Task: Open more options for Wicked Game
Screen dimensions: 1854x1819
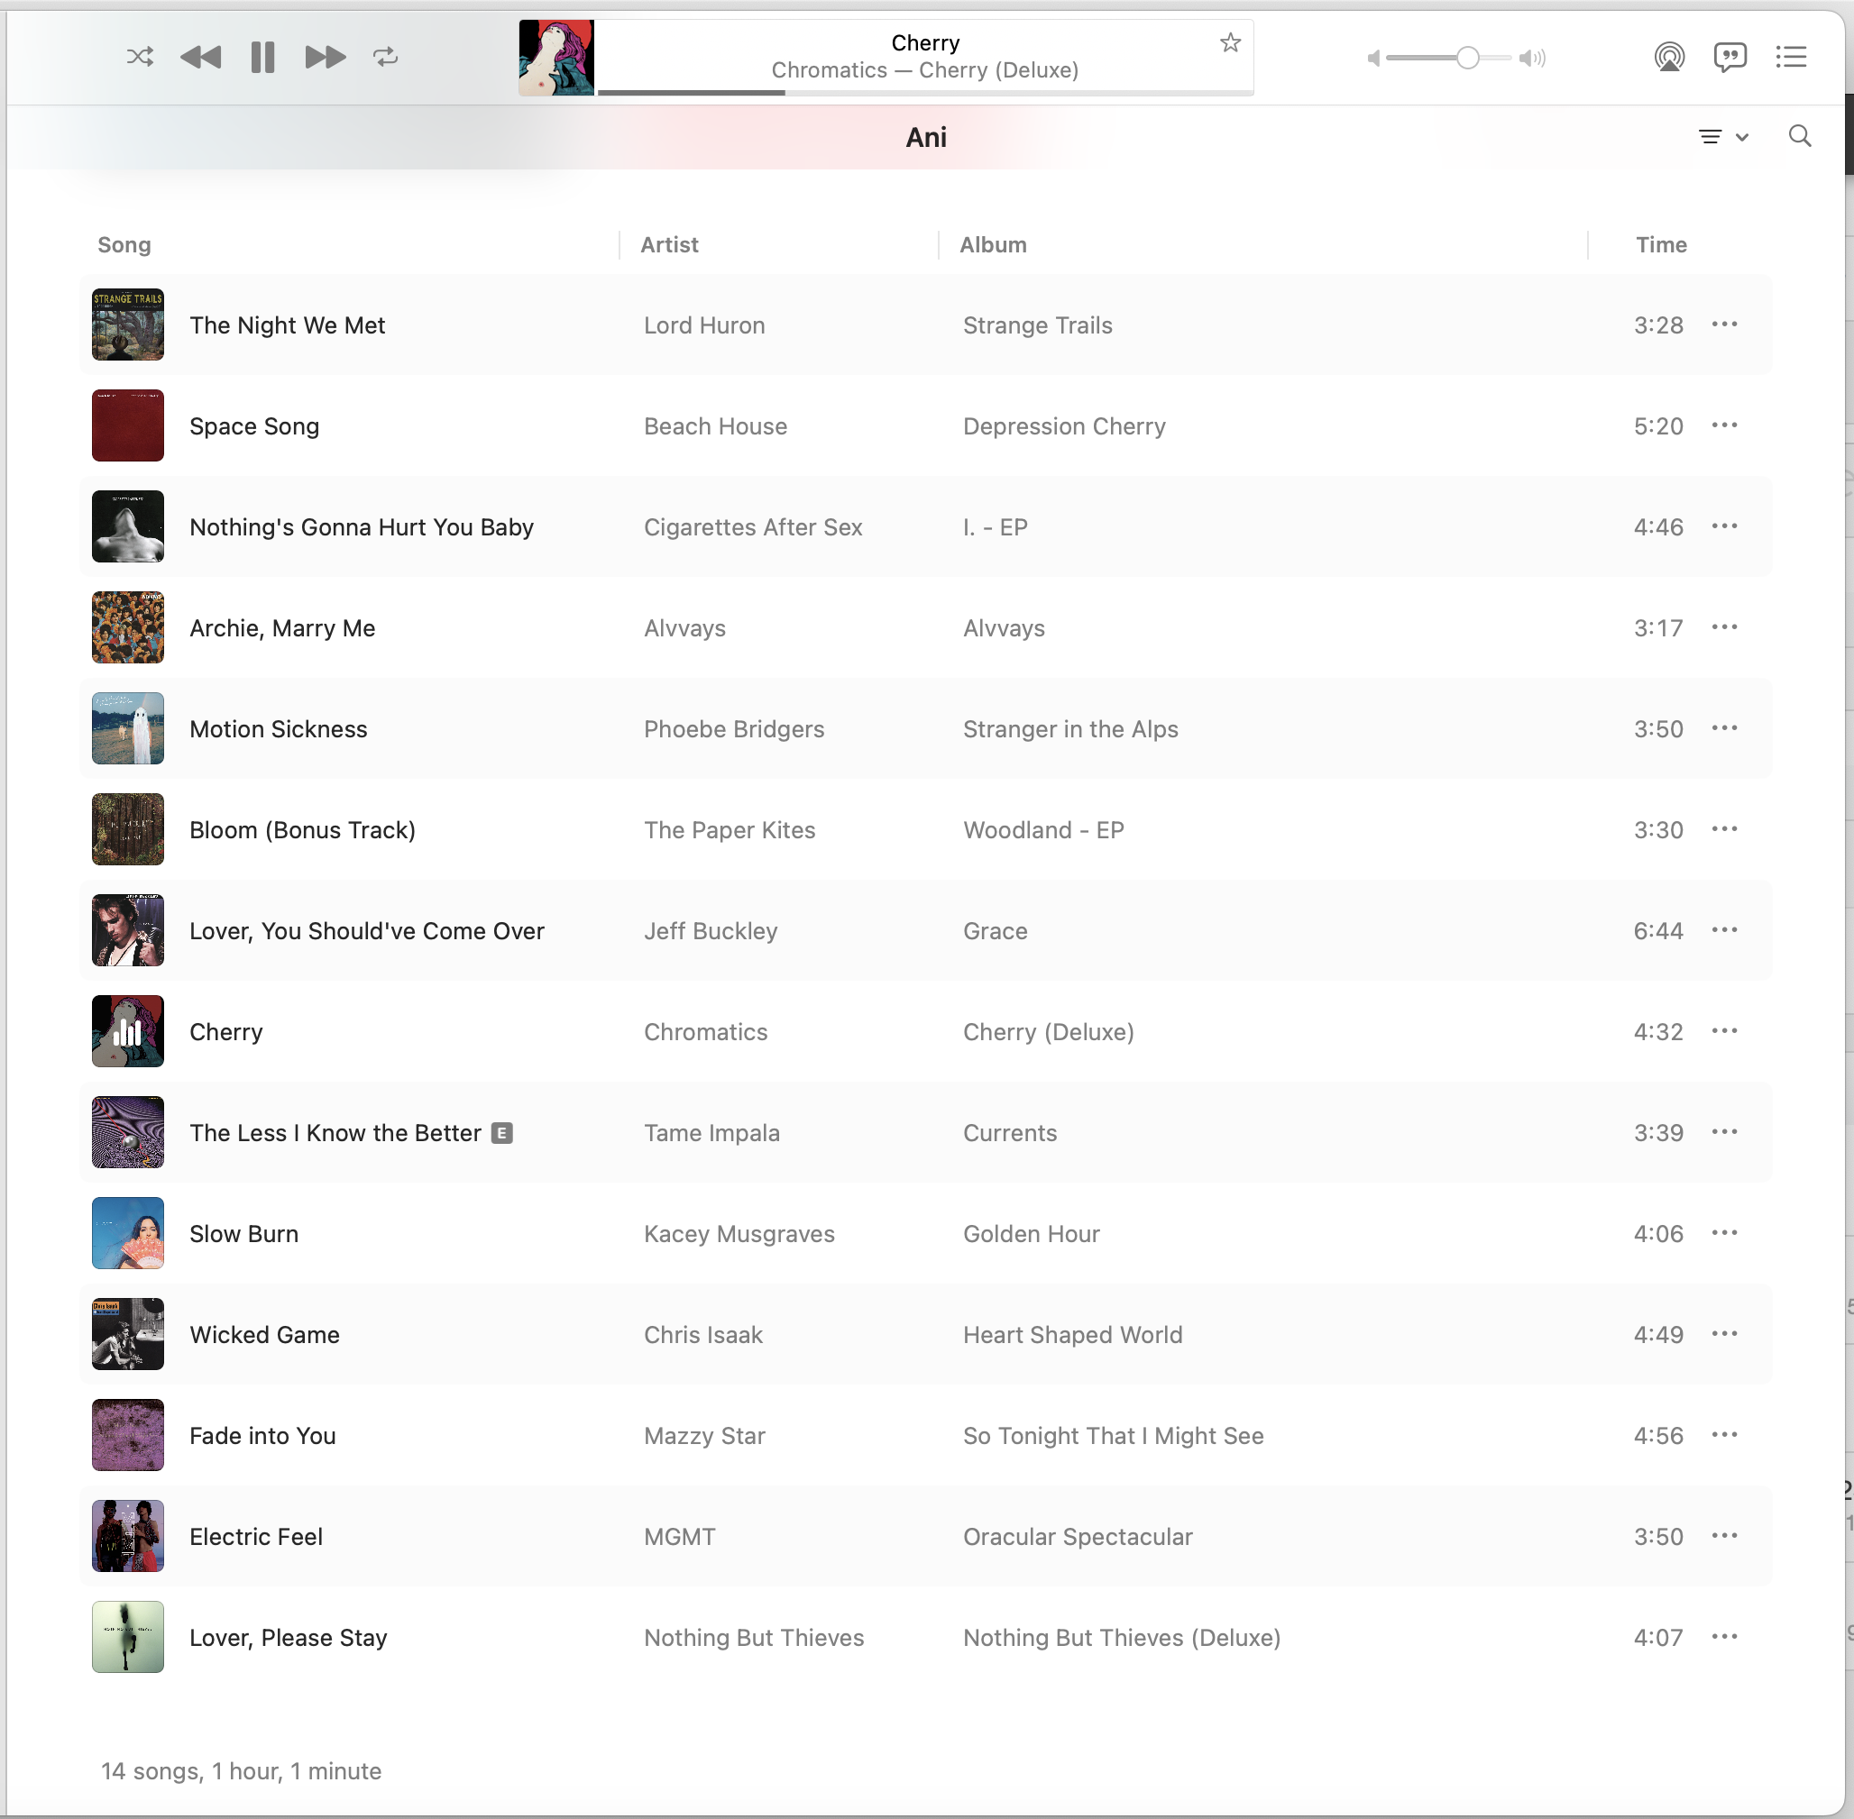Action: [1724, 1334]
